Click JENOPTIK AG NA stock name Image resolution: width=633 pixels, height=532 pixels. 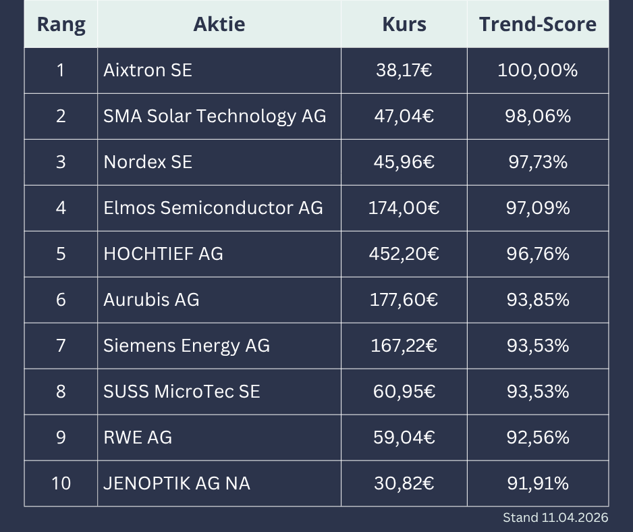tap(177, 483)
